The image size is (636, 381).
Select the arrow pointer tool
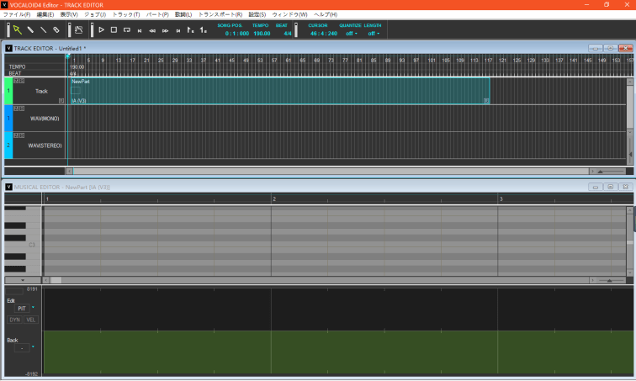(16, 29)
